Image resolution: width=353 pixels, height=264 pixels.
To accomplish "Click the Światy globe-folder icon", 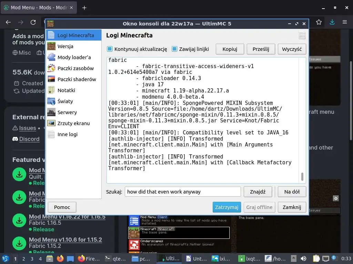I will coord(51,101).
